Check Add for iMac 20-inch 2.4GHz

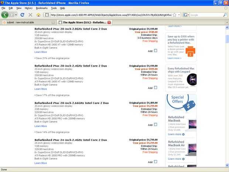[x=155, y=87]
